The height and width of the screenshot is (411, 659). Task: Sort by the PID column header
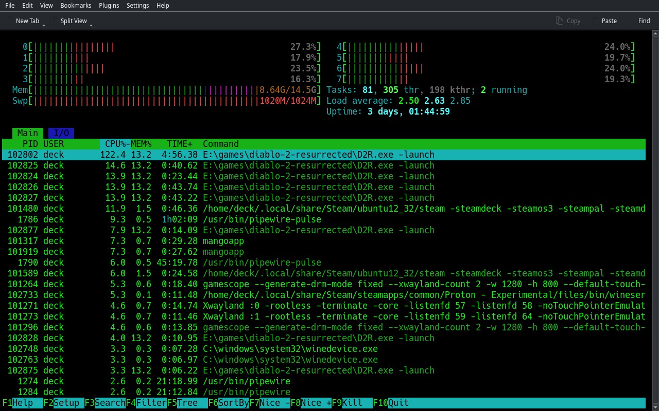[x=30, y=144]
